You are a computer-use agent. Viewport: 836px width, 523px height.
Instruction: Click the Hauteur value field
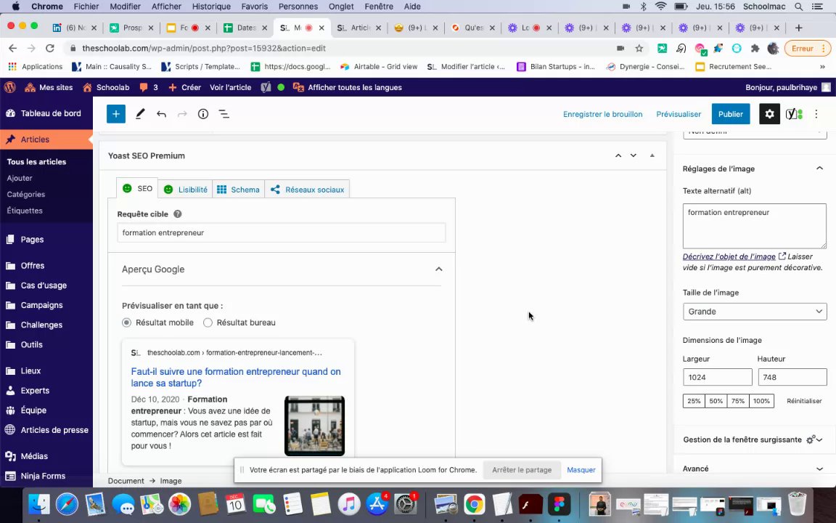click(x=792, y=377)
